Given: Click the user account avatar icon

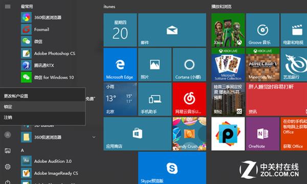Looking at the screenshot, I should point(8,135).
